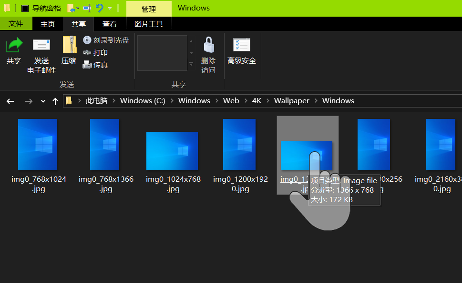The height and width of the screenshot is (283, 462).
Task: Select the Share (共享) ribbon tab
Action: pos(79,24)
